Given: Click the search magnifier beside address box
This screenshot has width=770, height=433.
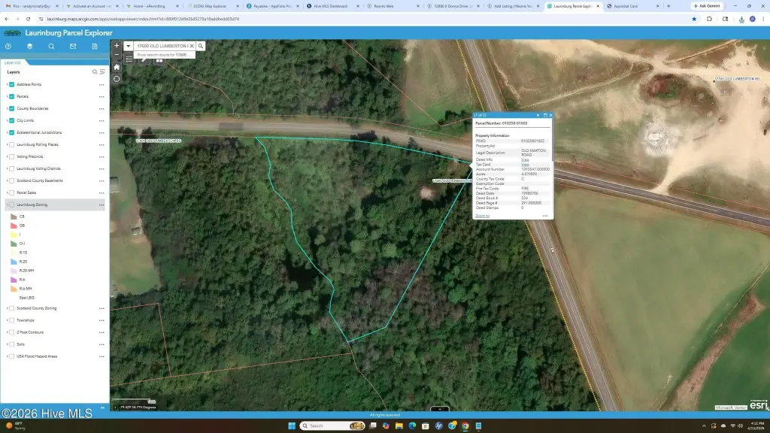Looking at the screenshot, I should (x=201, y=46).
